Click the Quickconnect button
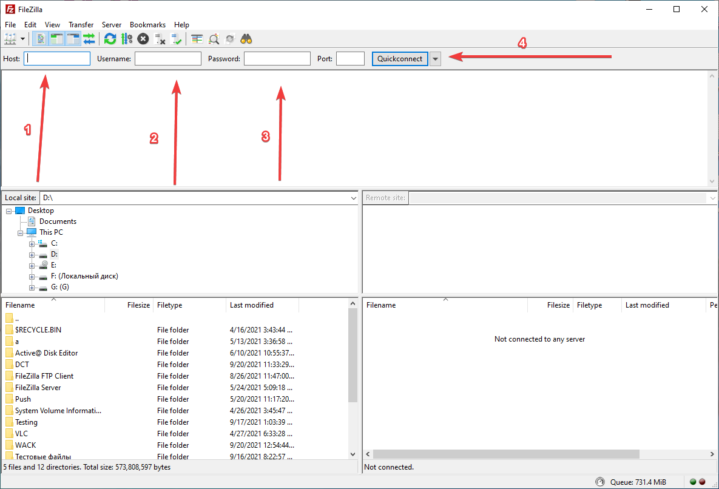Image resolution: width=719 pixels, height=489 pixels. (x=400, y=59)
